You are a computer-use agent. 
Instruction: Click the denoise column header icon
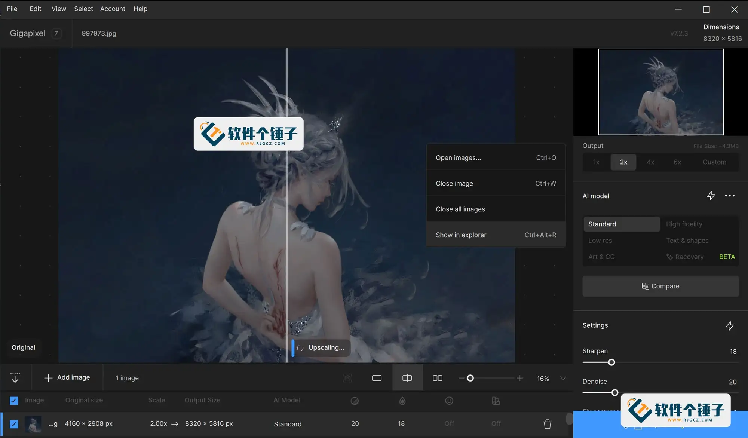[355, 401]
